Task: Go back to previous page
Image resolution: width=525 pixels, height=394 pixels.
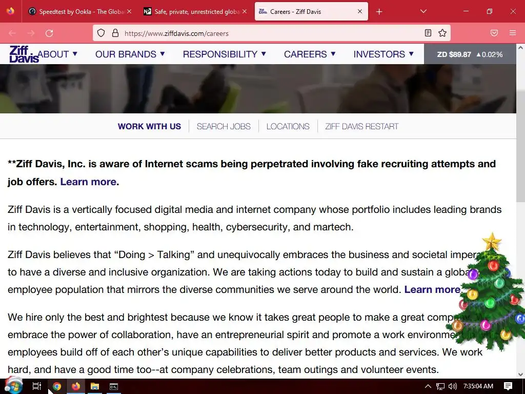Action: click(12, 33)
